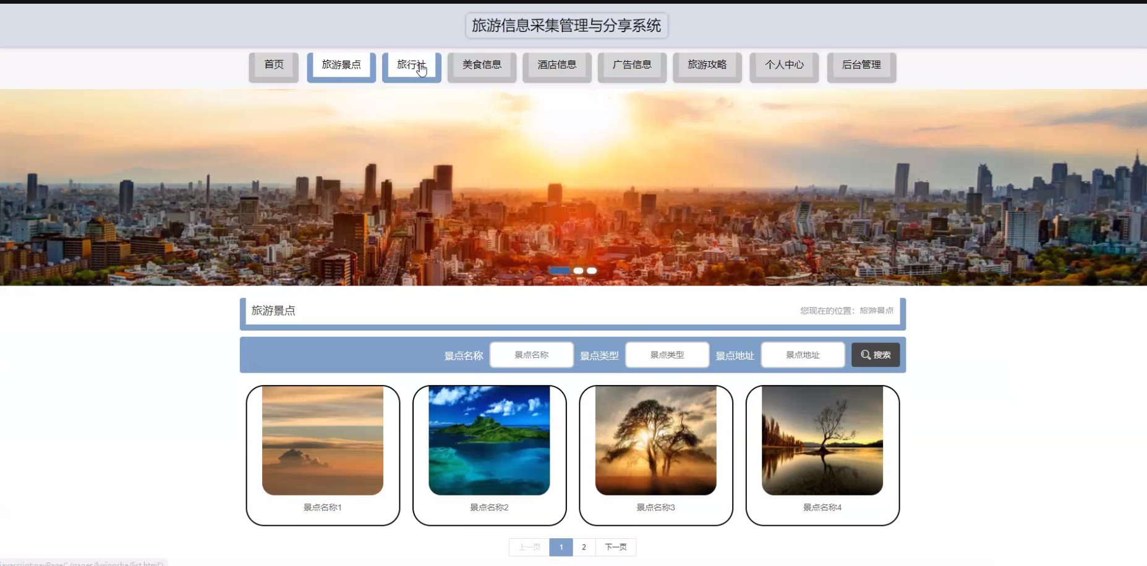This screenshot has height=566, width=1147.
Task: View the 景点名称3 attraction thumbnail
Action: tap(655, 440)
